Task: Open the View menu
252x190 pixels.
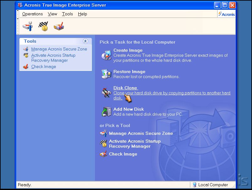Action: pyautogui.click(x=52, y=14)
